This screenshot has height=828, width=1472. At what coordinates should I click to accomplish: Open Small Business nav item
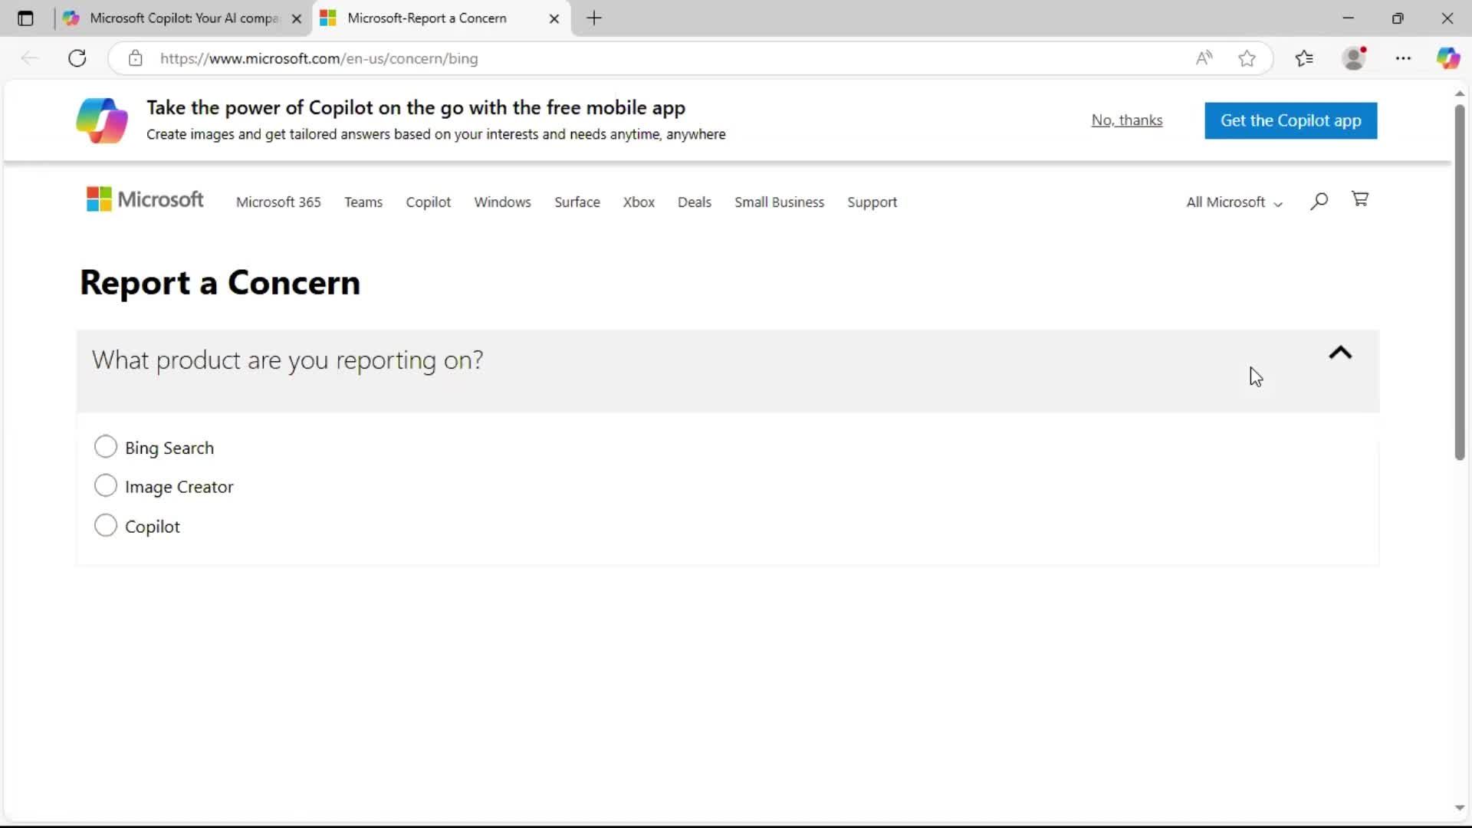click(x=780, y=202)
